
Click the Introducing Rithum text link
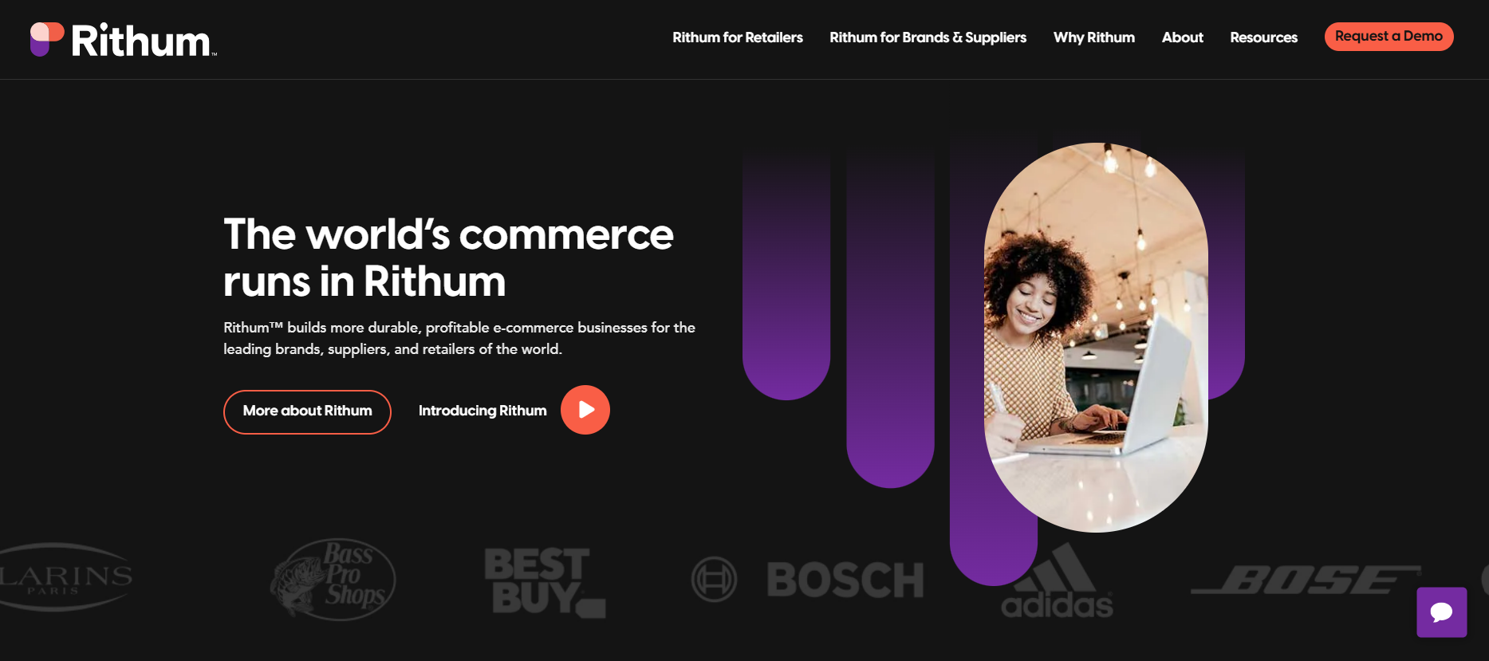(x=483, y=411)
